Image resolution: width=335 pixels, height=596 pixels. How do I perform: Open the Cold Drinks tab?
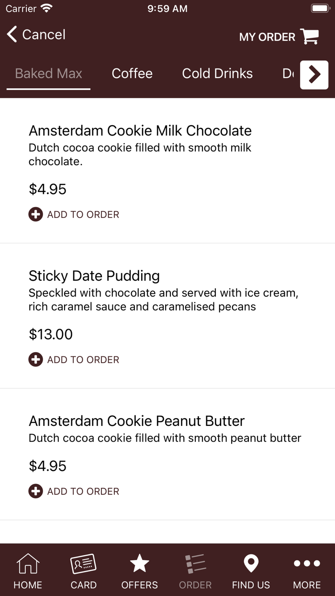coord(217,73)
